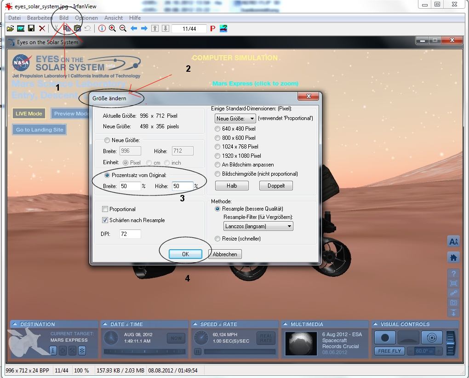Image resolution: width=469 pixels, height=378 pixels.
Task: Select the Neue Größe radio button
Action: [x=107, y=140]
